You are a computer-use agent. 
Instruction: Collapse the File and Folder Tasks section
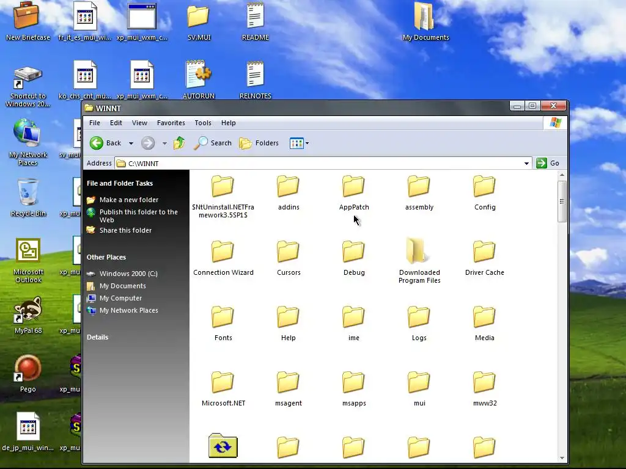pyautogui.click(x=120, y=183)
